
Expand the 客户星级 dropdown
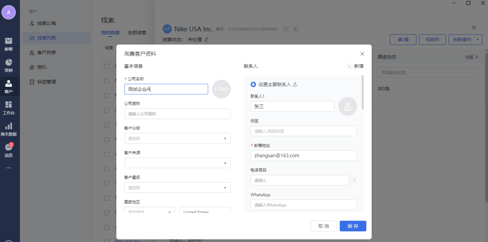[x=177, y=188]
